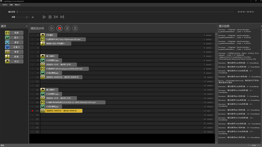Toggle the radio circle on track 23
Screen dimensions: 262x147
click(32, 132)
